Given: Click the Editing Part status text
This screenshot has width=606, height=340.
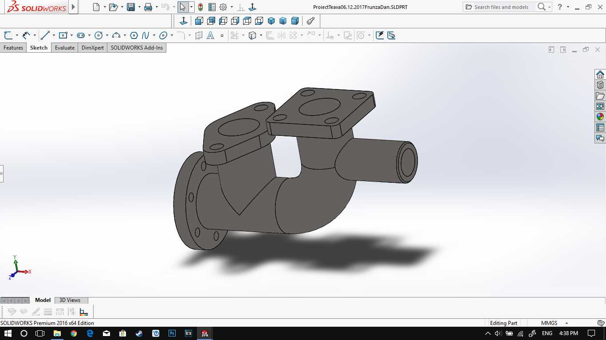Looking at the screenshot, I should click(504, 323).
